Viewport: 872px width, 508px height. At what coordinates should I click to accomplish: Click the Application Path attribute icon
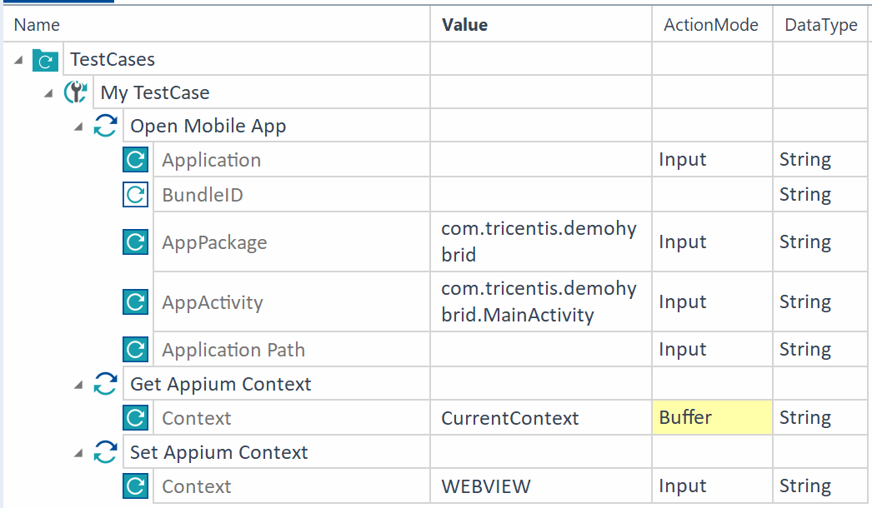point(135,350)
